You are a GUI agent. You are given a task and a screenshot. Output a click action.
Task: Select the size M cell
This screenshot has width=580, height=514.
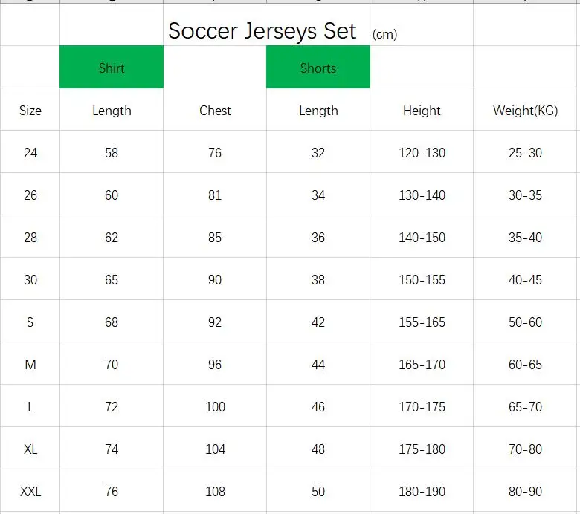pyautogui.click(x=30, y=364)
